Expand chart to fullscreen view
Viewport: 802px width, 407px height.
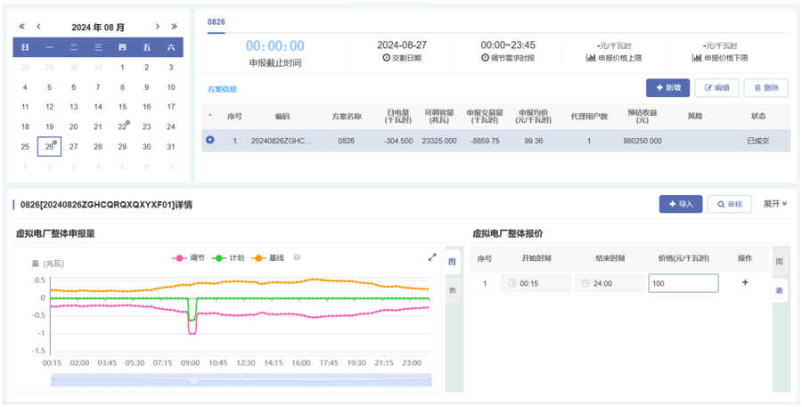(432, 257)
